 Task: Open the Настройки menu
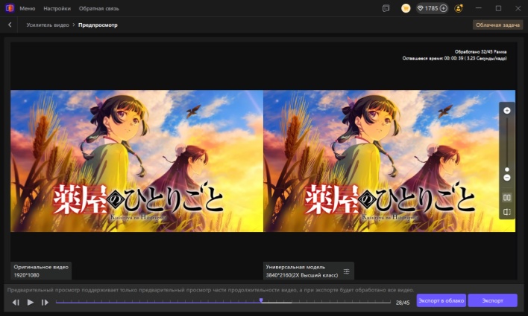57,8
